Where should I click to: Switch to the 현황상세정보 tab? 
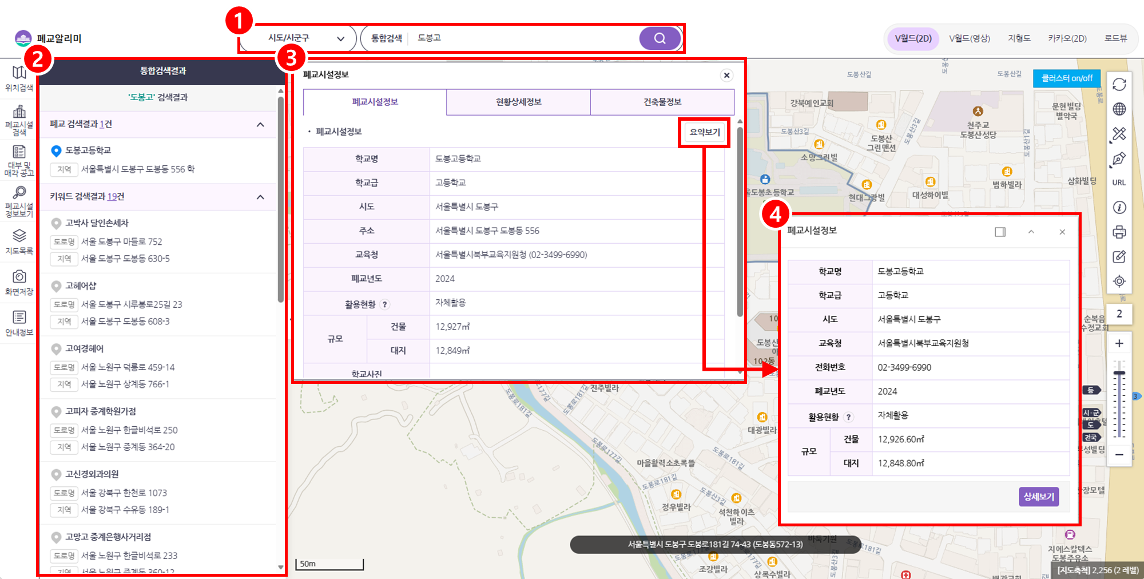pyautogui.click(x=518, y=102)
